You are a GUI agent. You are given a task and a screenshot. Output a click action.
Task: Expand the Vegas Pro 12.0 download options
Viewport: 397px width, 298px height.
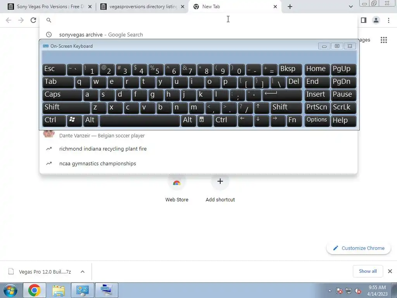82,272
